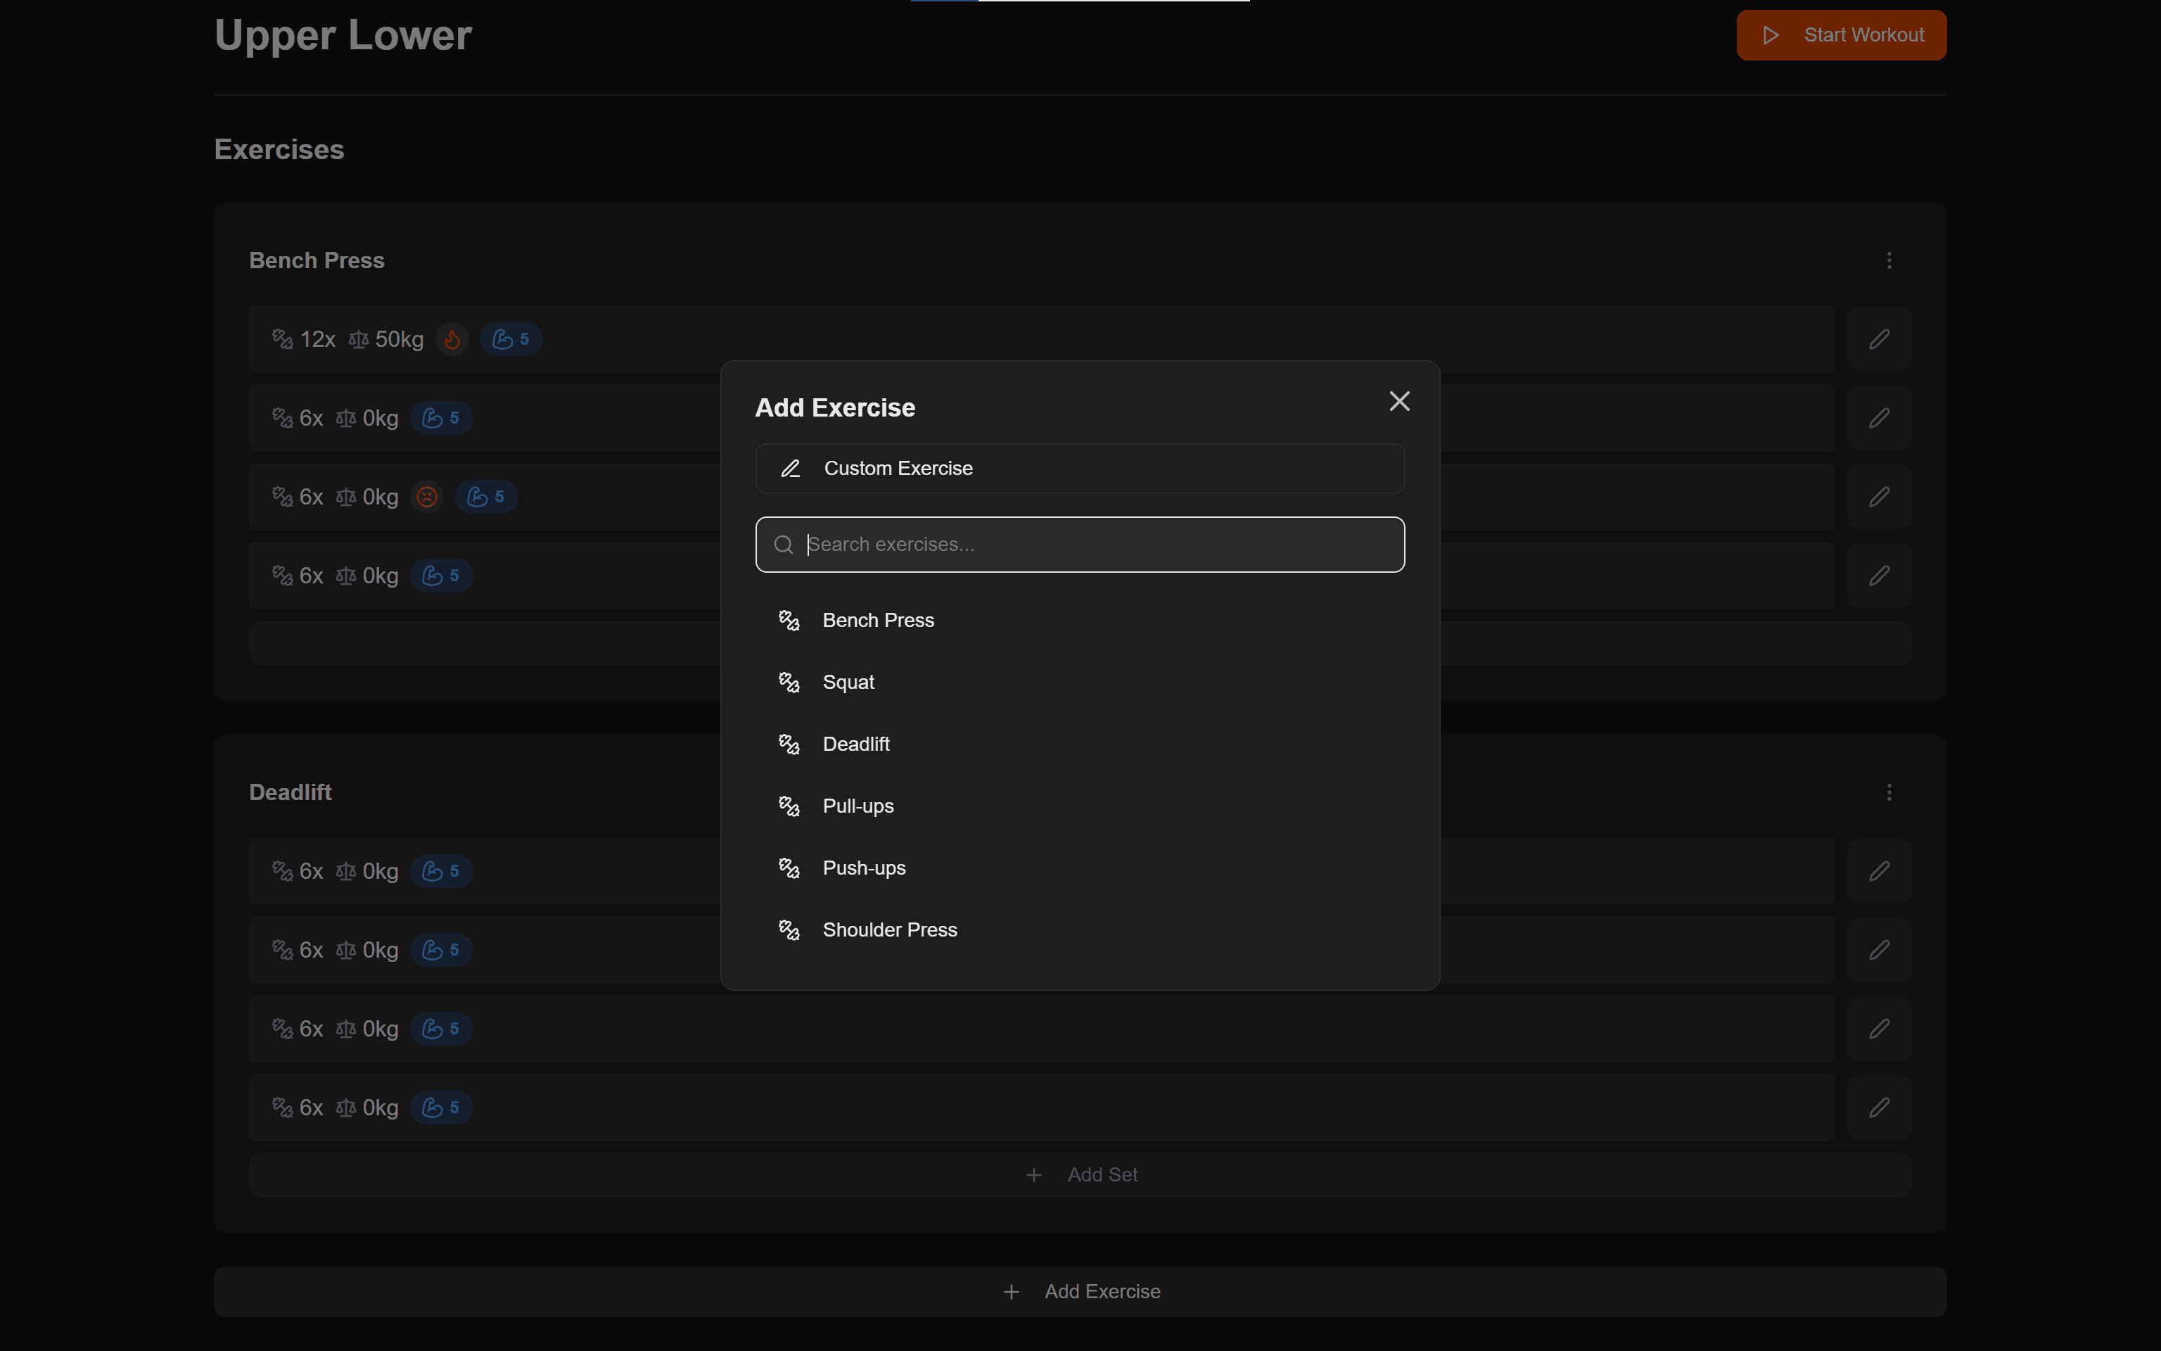Image resolution: width=2161 pixels, height=1351 pixels.
Task: Click the Bench Press exercise card heading
Action: [317, 260]
